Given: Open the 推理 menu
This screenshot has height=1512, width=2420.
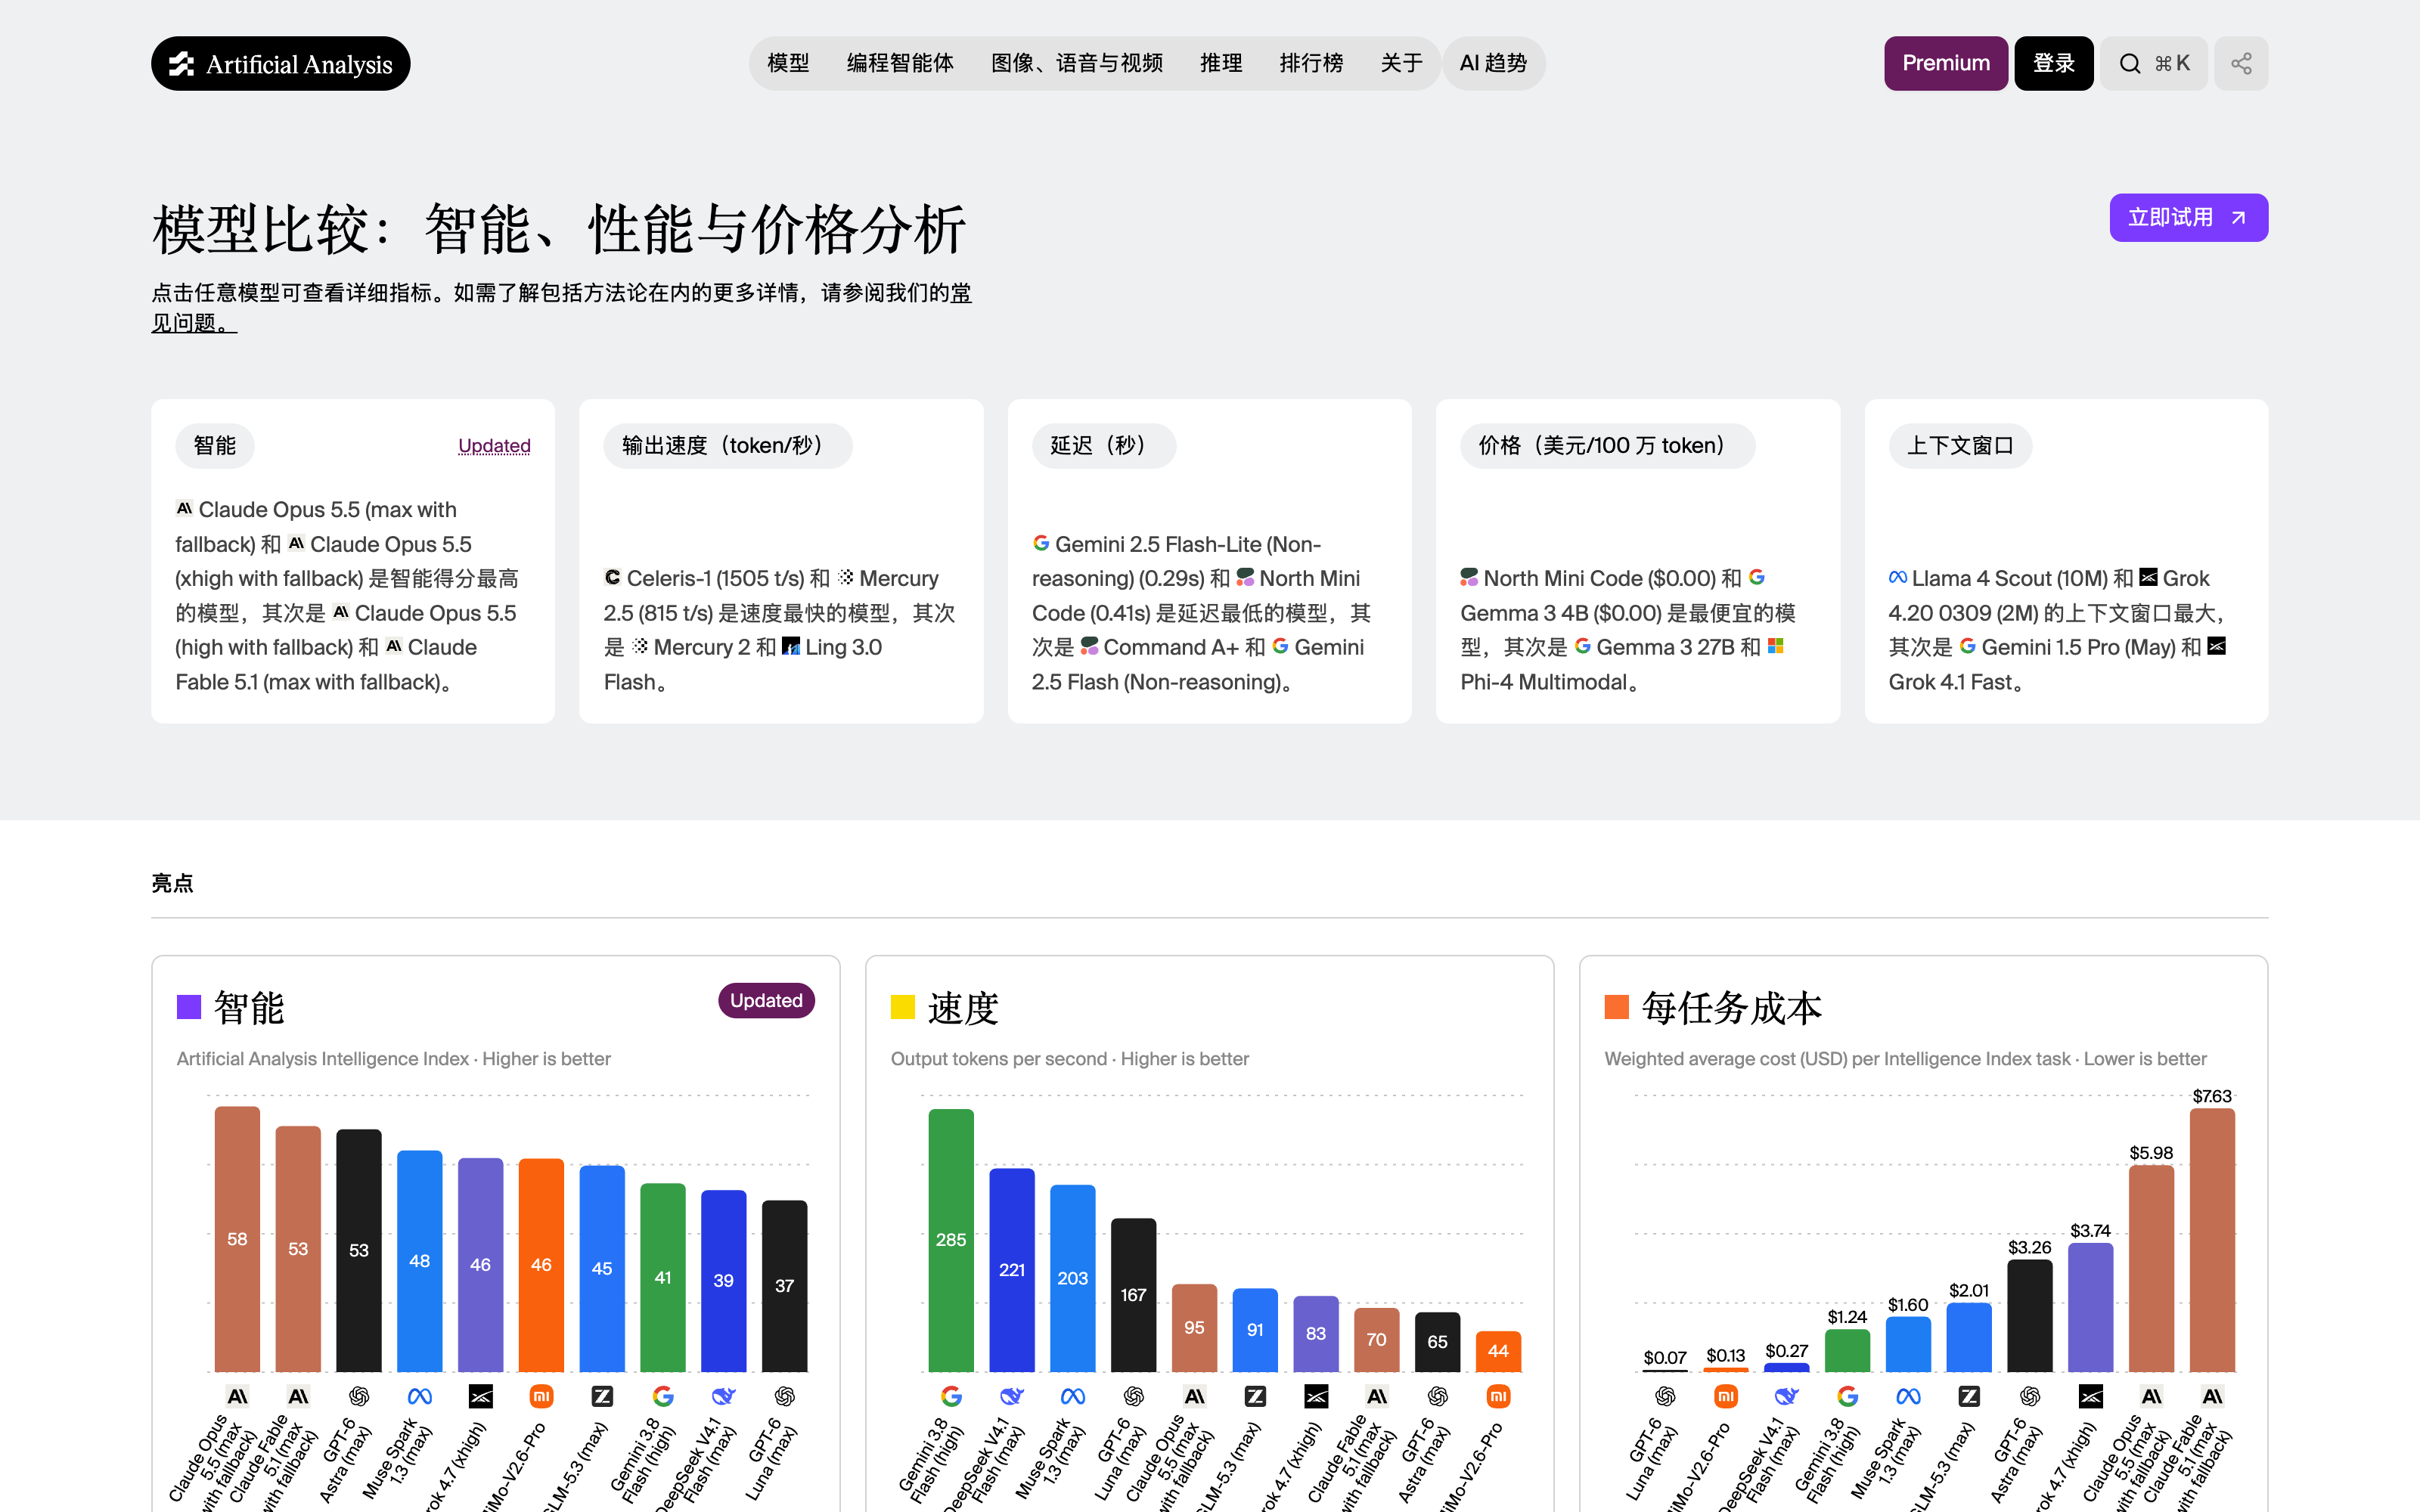Looking at the screenshot, I should point(1221,63).
